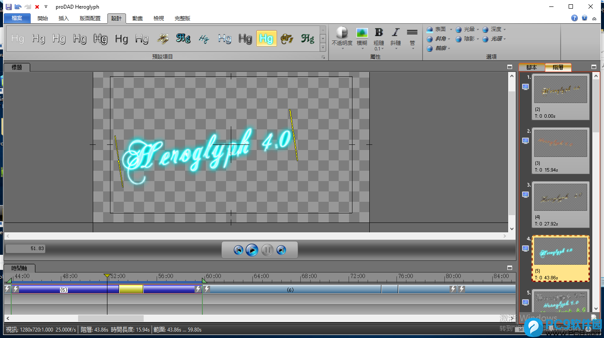
Task: Toggle the 陰影 shadow option sphere
Action: pos(459,39)
